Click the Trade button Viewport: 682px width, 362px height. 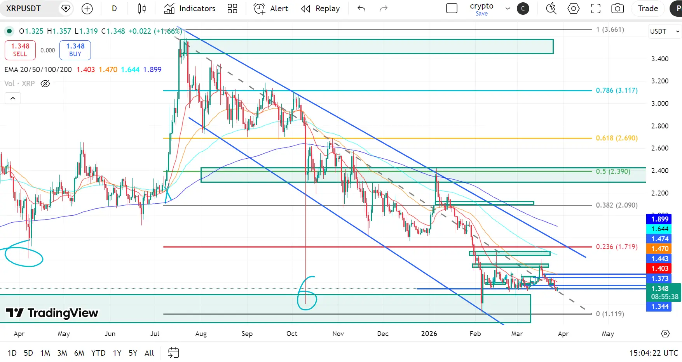[648, 9]
